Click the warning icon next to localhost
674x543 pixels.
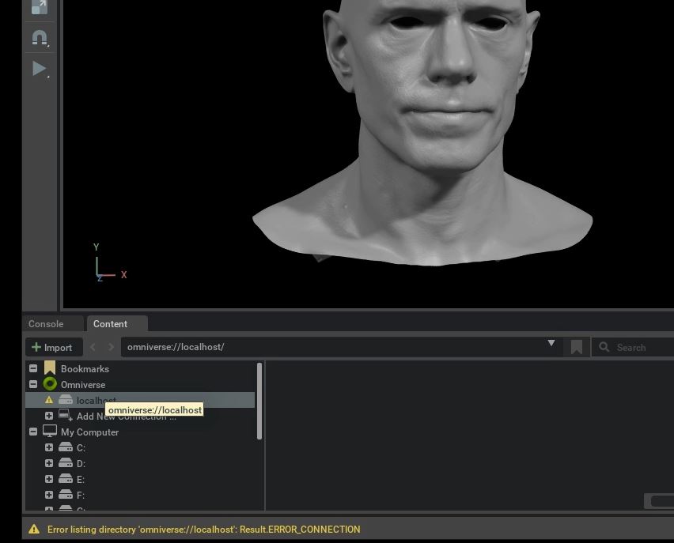49,401
